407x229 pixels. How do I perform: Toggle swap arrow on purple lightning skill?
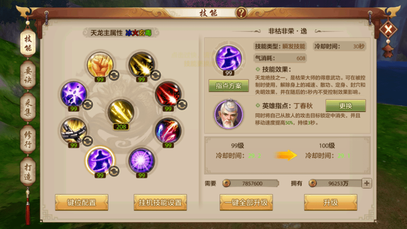click(87, 105)
